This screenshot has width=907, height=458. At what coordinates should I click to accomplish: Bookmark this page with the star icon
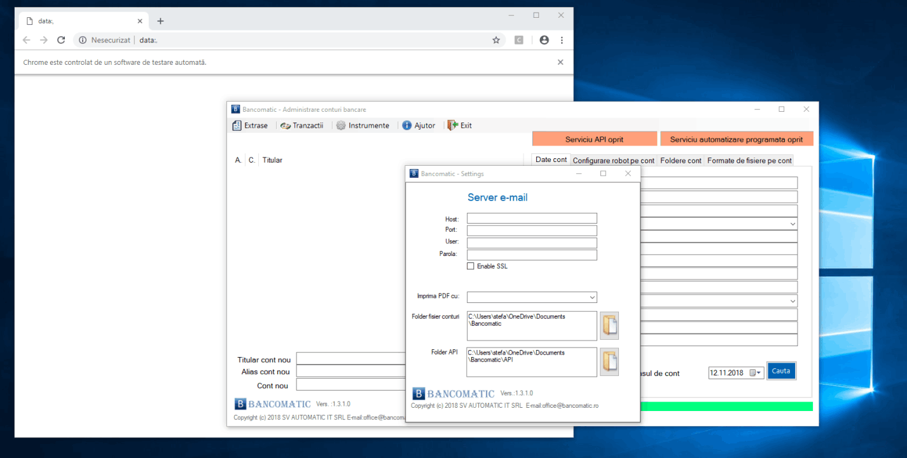click(x=496, y=40)
